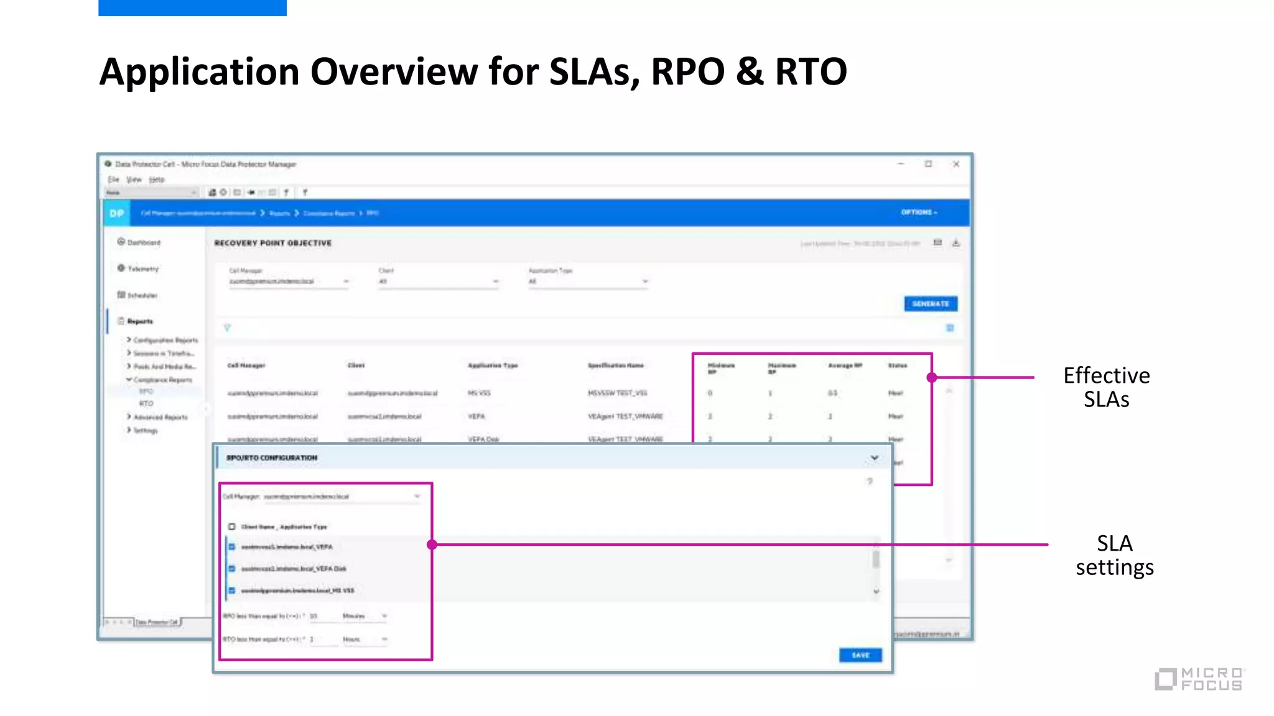The height and width of the screenshot is (716, 1274).
Task: Sort by Client column header
Action: point(356,365)
